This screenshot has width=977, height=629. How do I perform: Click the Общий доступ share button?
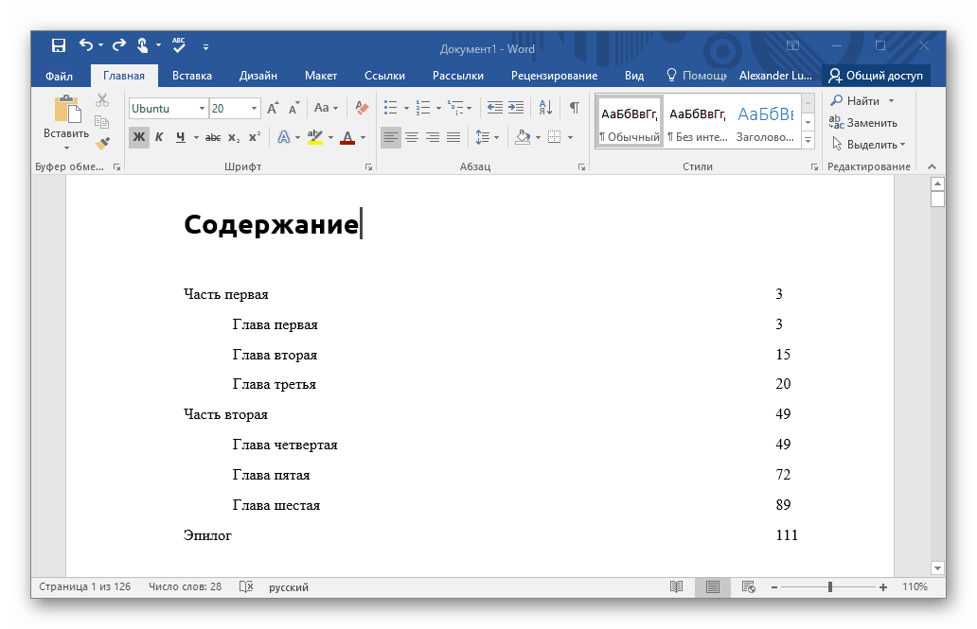[876, 76]
